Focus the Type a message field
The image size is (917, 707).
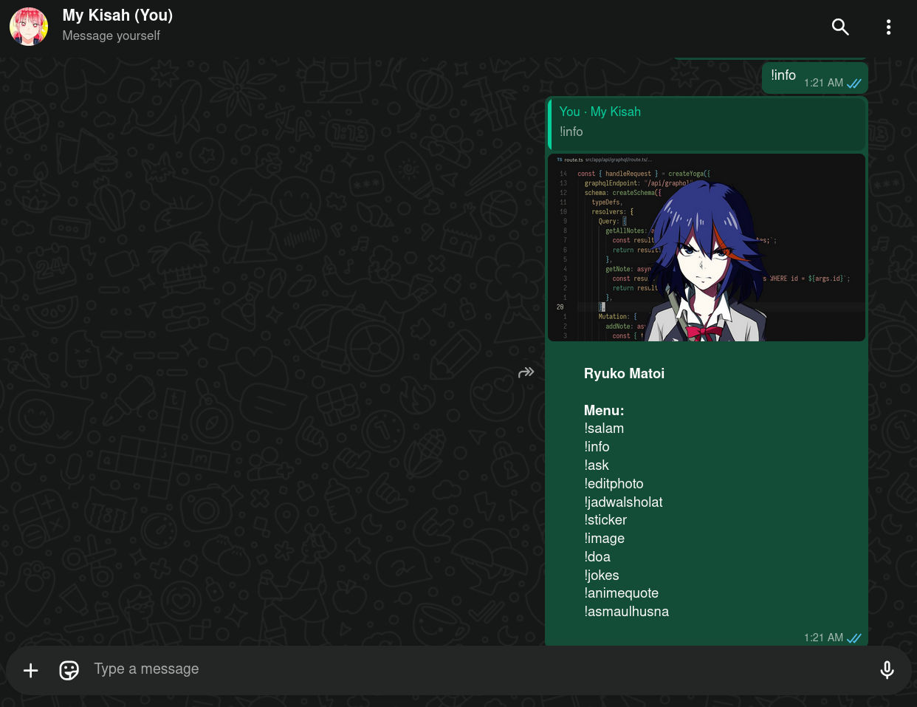(x=480, y=669)
